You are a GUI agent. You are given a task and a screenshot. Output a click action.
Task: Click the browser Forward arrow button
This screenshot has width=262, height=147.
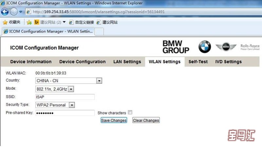pos(14,12)
